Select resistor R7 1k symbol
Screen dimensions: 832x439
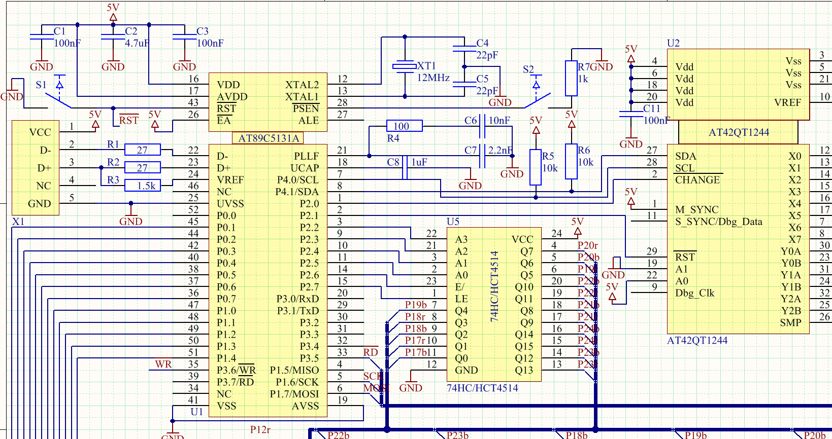tap(572, 78)
